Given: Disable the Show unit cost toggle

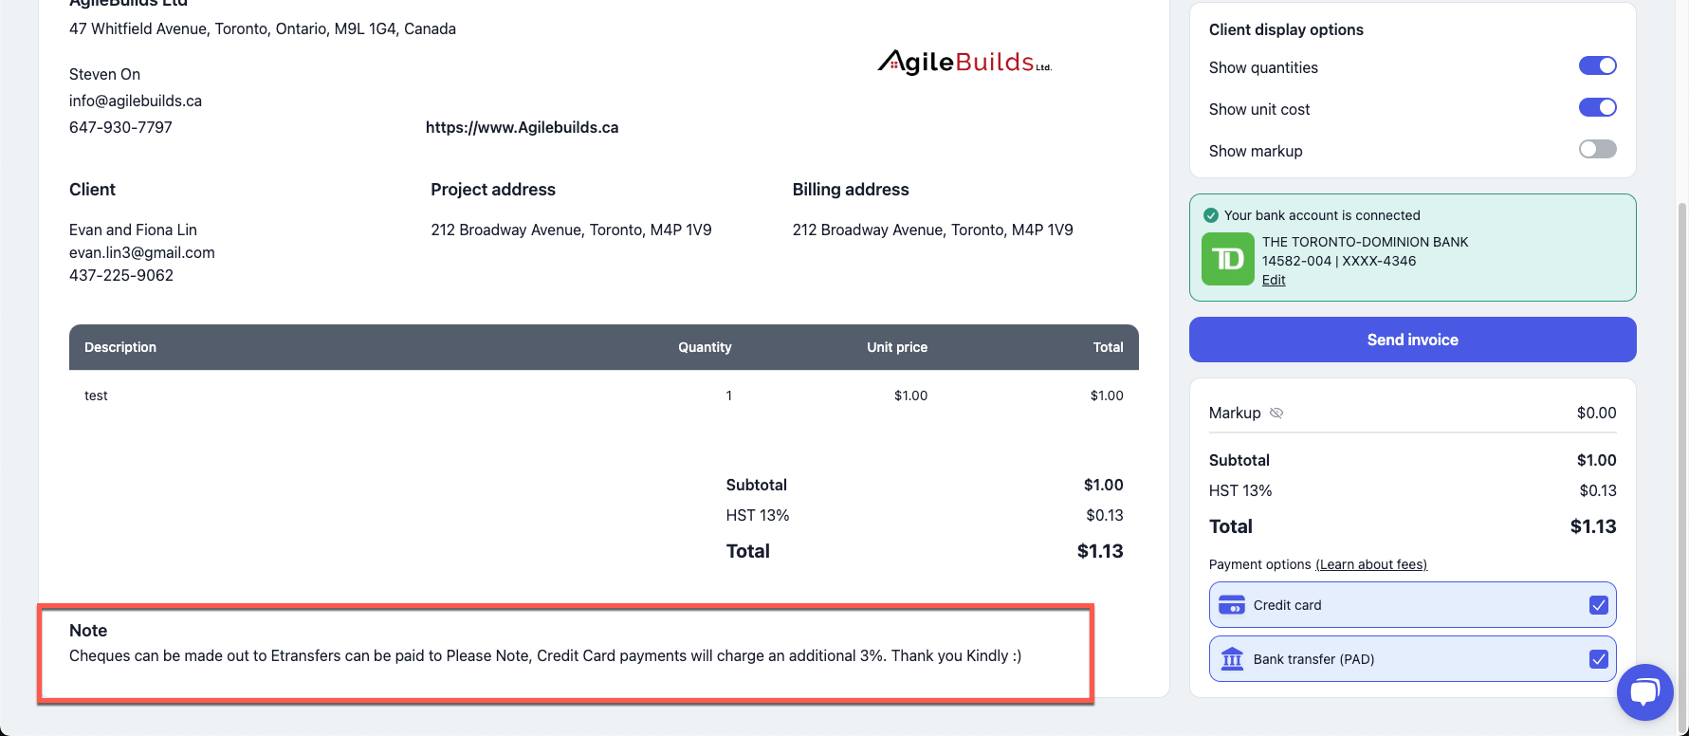Looking at the screenshot, I should [x=1597, y=107].
